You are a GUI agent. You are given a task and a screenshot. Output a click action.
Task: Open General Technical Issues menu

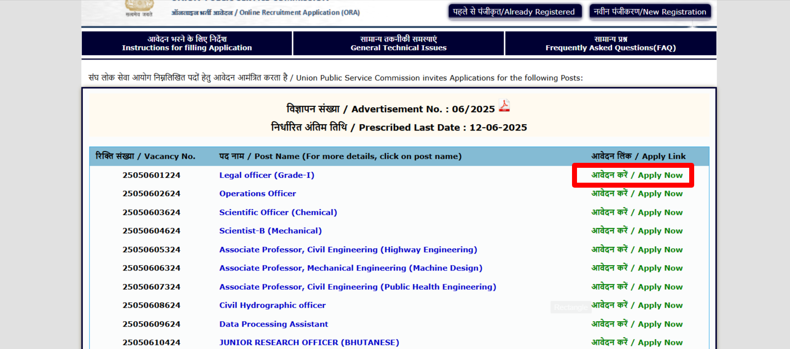(398, 43)
